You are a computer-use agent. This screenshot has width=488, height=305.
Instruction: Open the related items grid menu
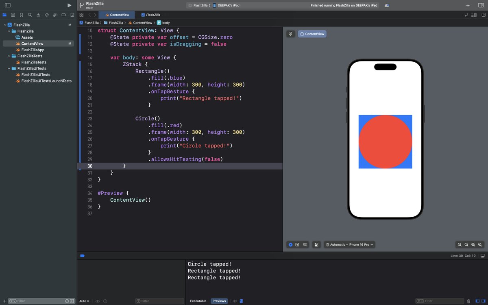click(81, 15)
